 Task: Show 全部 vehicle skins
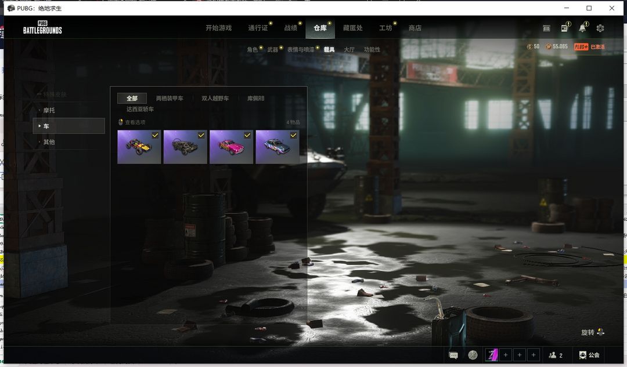click(x=132, y=98)
